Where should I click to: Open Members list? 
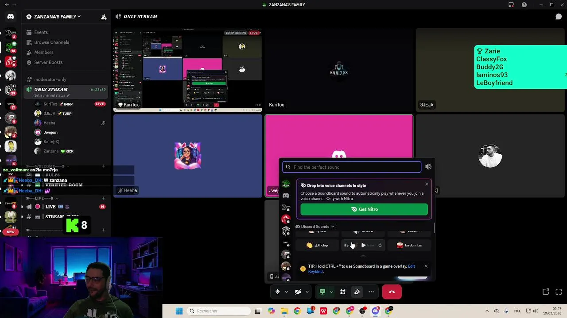tap(43, 53)
